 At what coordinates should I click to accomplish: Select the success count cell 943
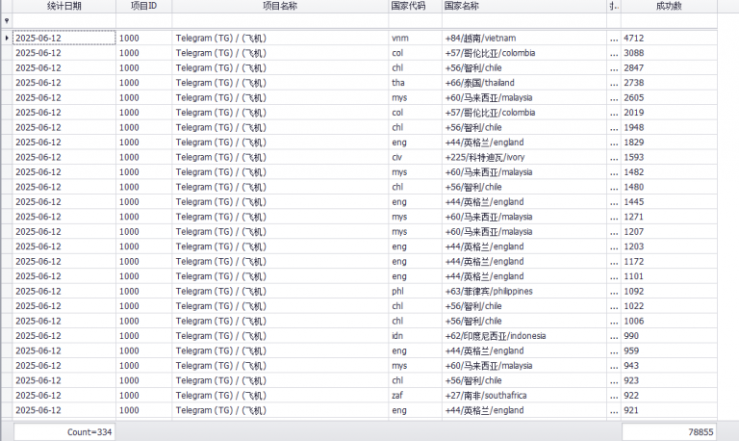point(669,366)
